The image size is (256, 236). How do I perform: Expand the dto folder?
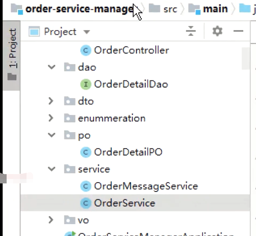(x=51, y=101)
